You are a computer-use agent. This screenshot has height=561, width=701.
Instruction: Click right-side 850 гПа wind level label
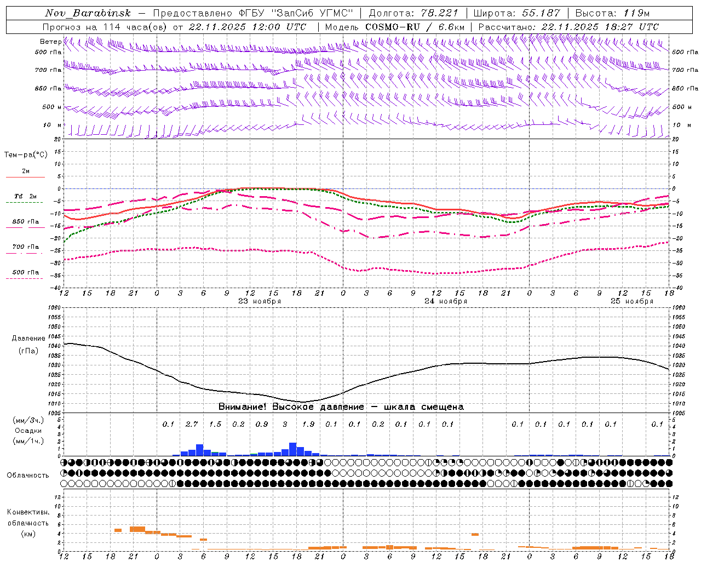tap(685, 88)
